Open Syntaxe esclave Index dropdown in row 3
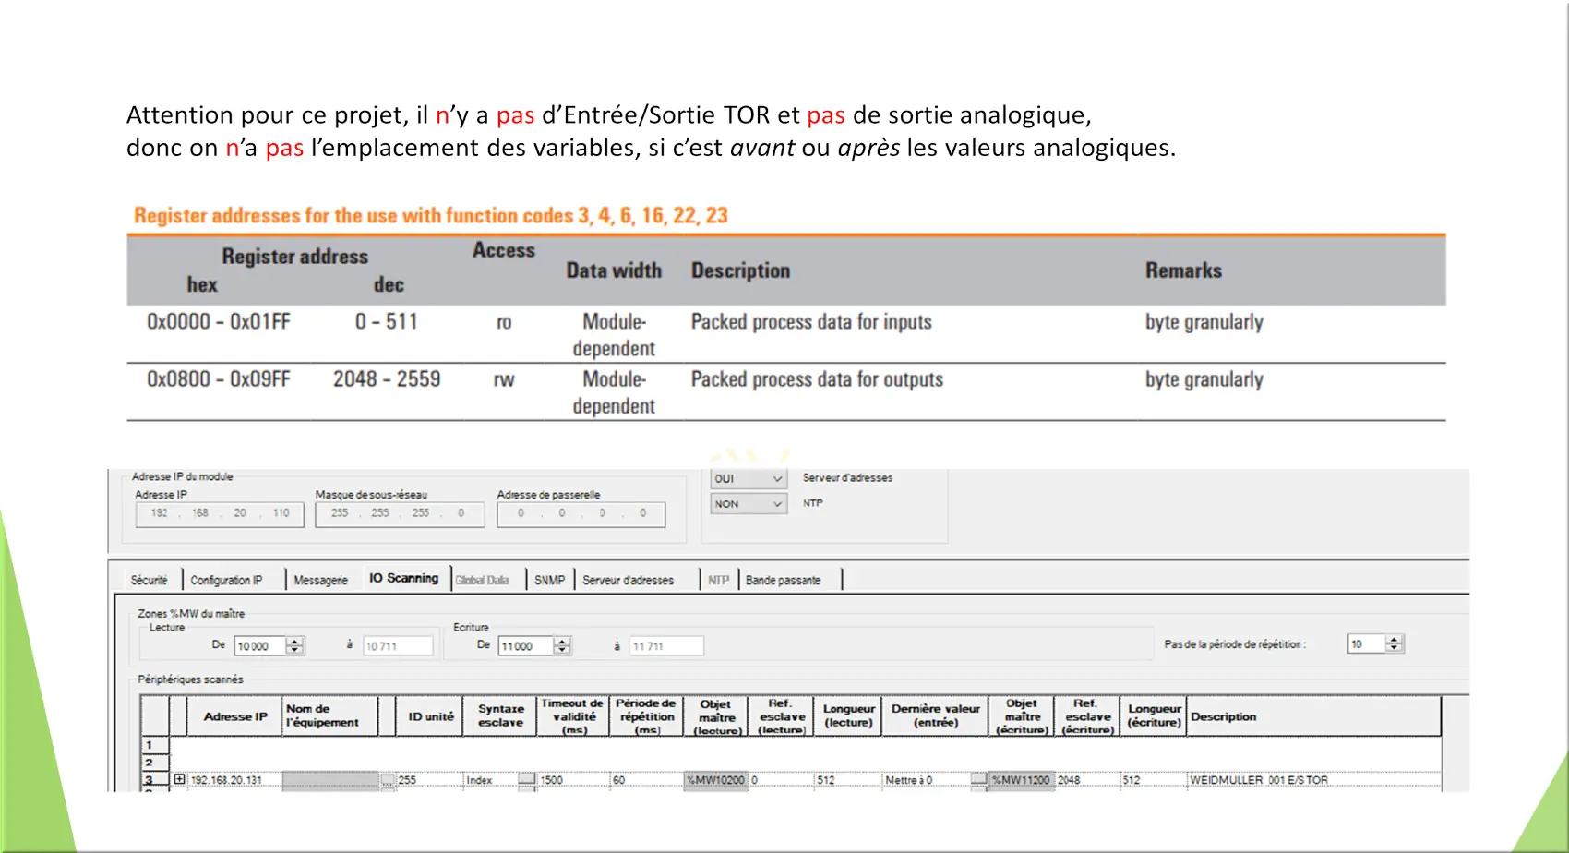Image resolution: width=1569 pixels, height=853 pixels. click(526, 780)
